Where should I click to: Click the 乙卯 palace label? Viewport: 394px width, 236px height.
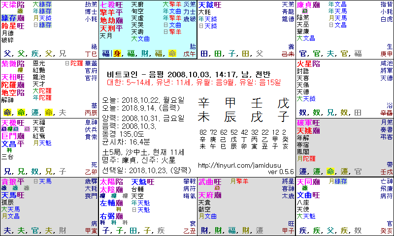tap(91, 172)
